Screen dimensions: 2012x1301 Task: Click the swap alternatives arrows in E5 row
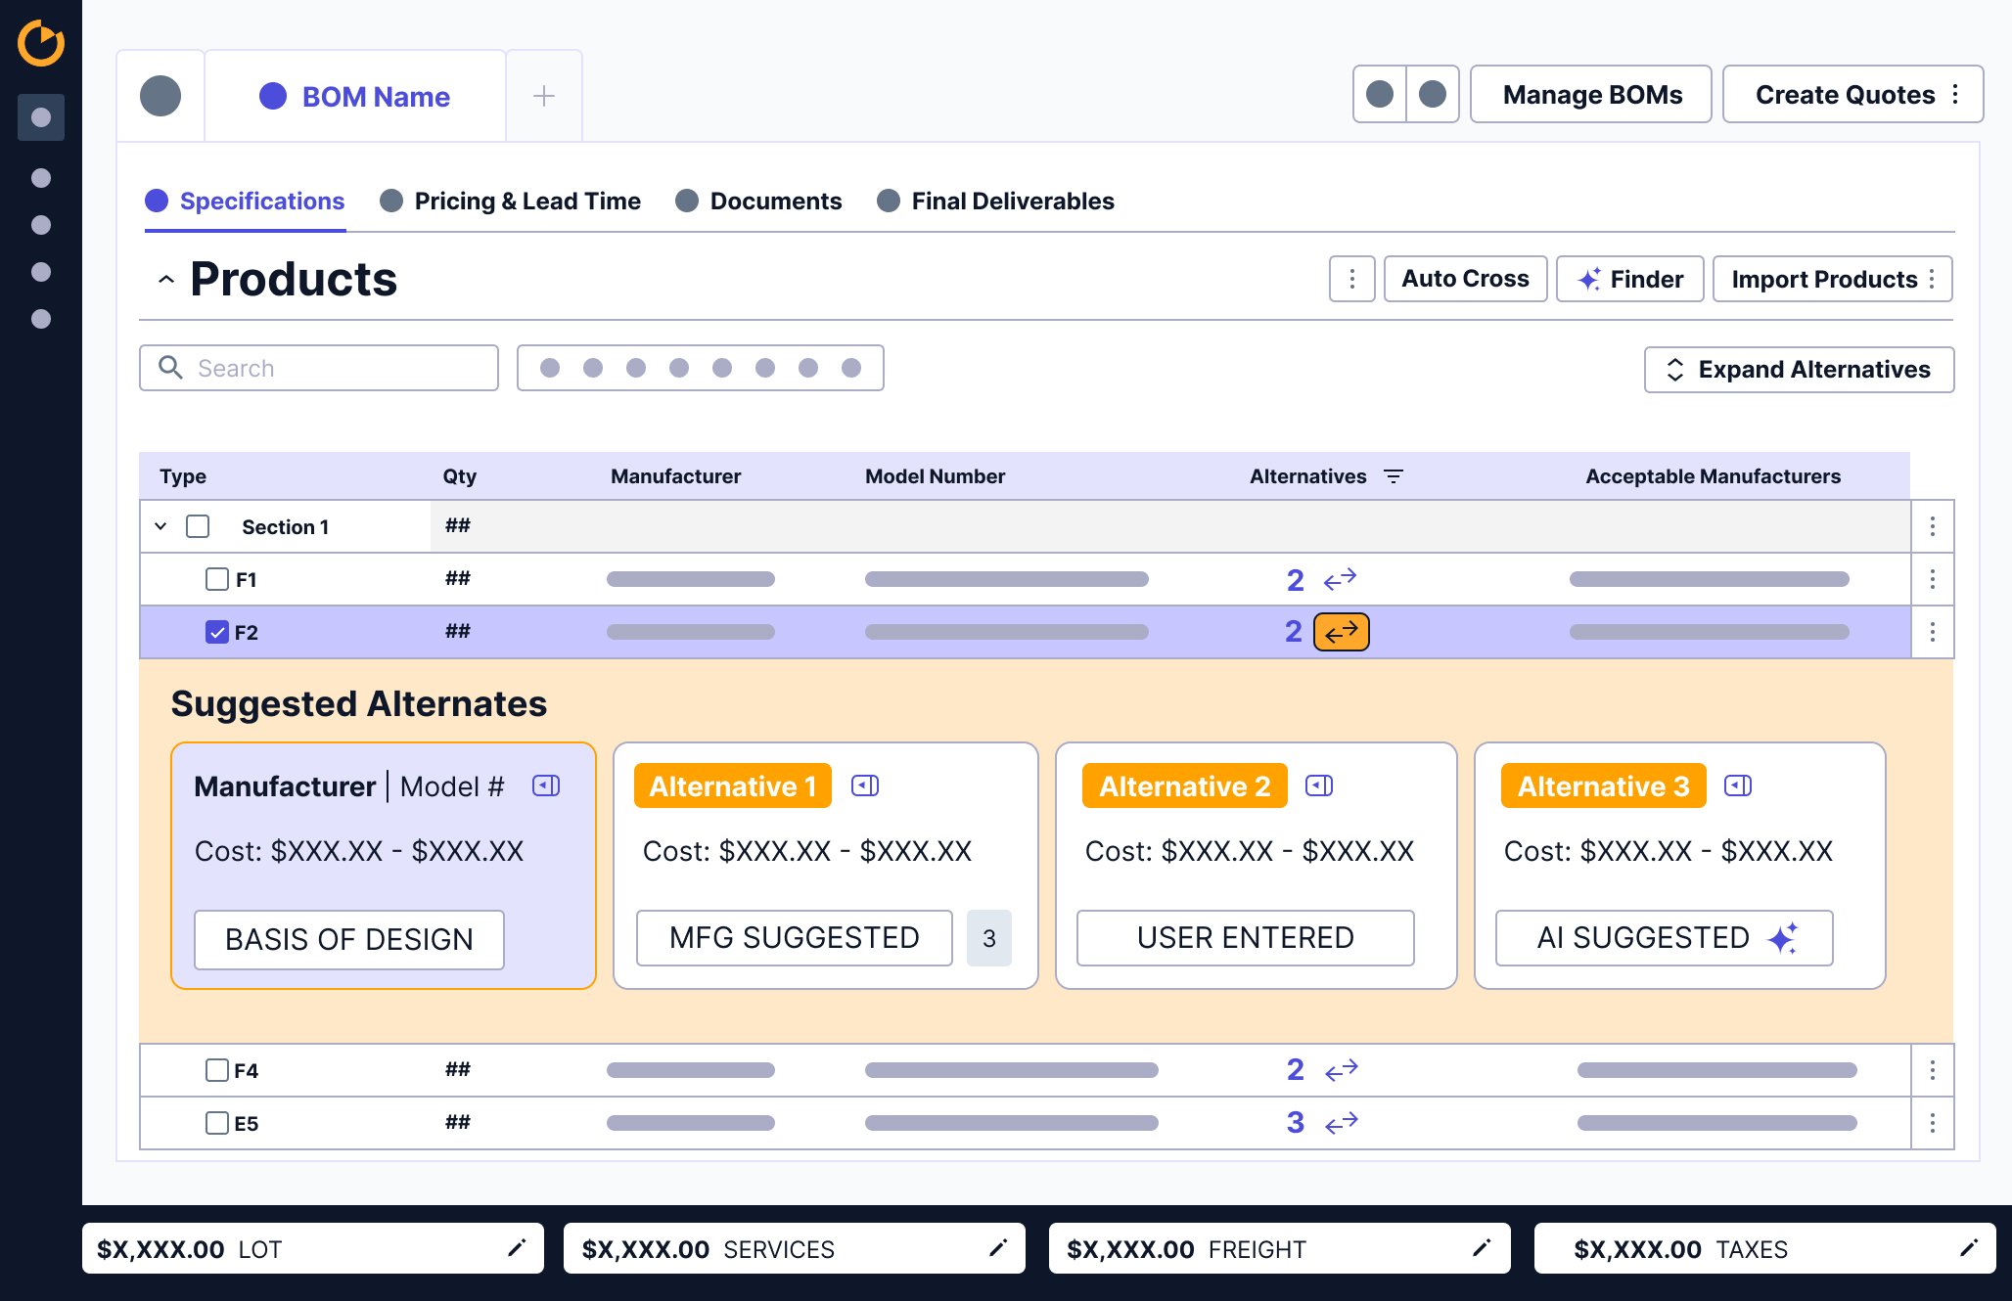point(1341,1122)
